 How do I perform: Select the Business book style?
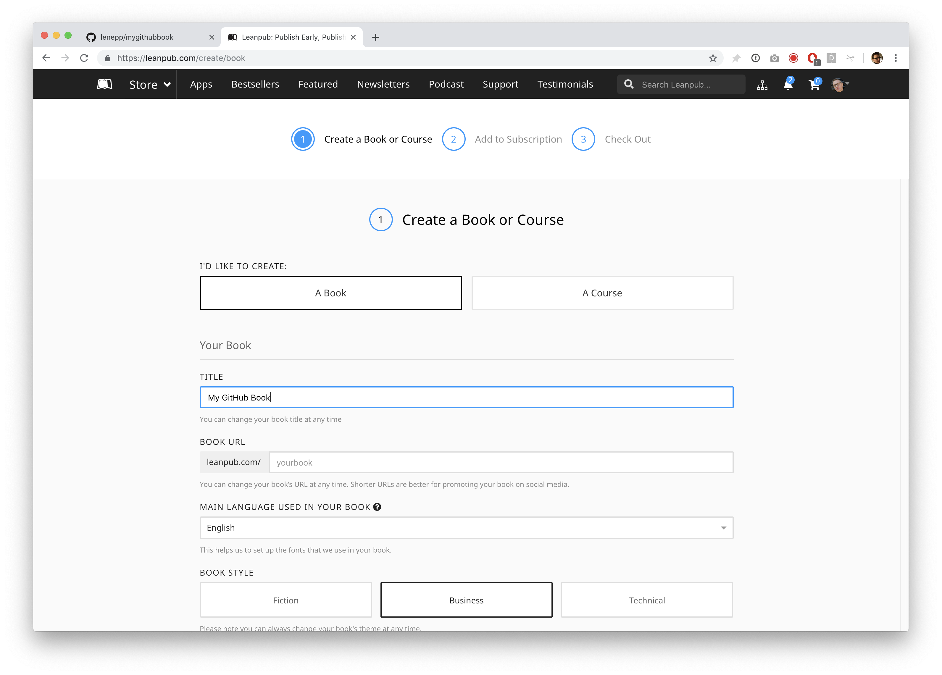467,600
